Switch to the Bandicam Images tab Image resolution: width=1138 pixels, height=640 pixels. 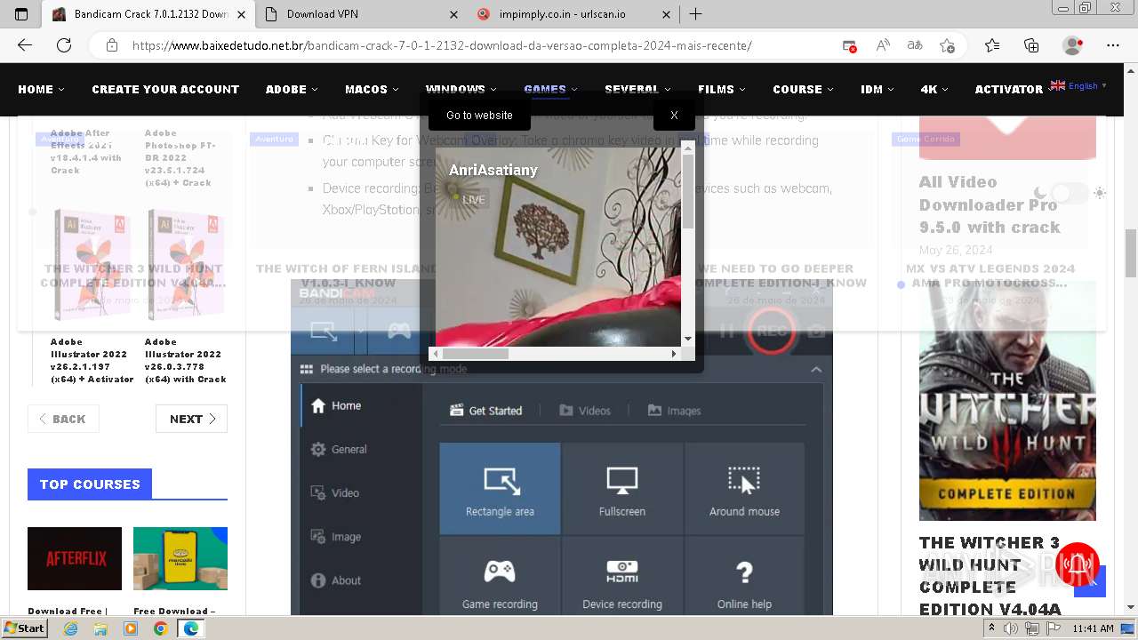click(x=674, y=411)
